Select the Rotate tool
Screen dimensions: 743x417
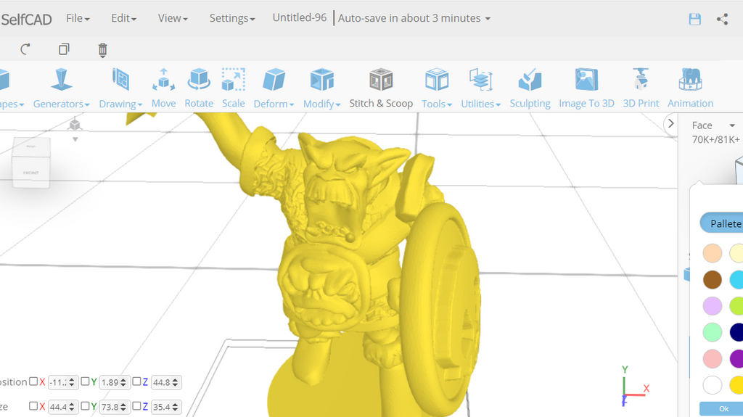[x=199, y=88]
